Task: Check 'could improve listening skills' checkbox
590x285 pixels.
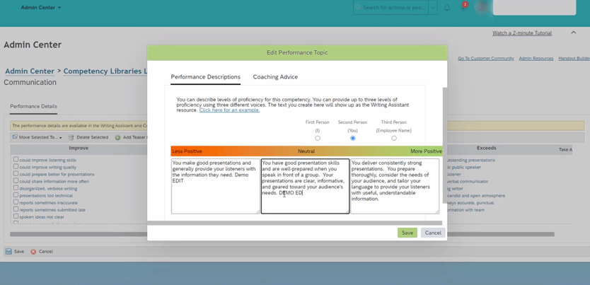Action: pos(16,160)
